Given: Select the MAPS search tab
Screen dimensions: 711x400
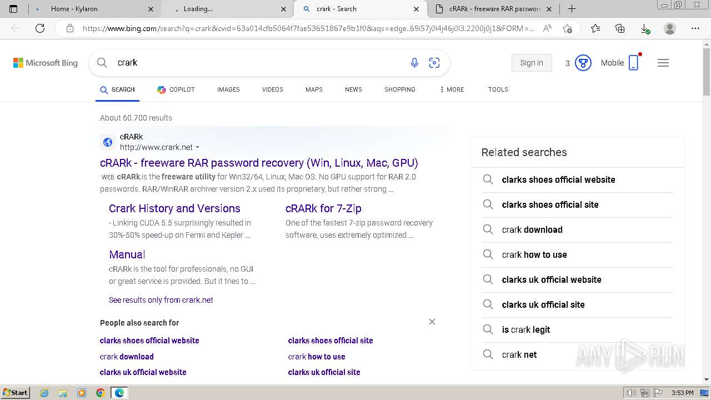Looking at the screenshot, I should (x=314, y=89).
